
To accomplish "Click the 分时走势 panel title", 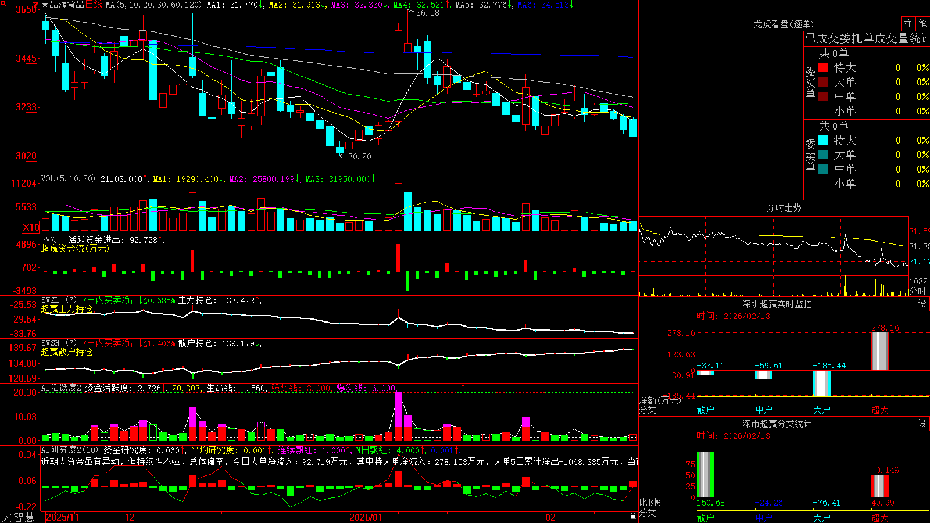I will coord(784,207).
